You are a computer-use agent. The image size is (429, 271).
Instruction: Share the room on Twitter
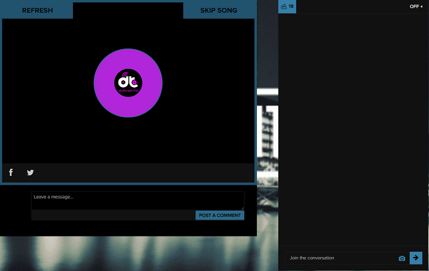pyautogui.click(x=30, y=172)
